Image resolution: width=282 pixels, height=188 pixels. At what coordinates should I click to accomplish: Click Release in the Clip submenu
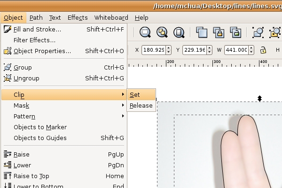click(141, 105)
